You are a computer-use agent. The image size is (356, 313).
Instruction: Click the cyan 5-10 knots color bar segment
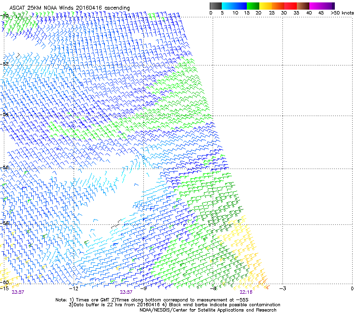(228, 6)
